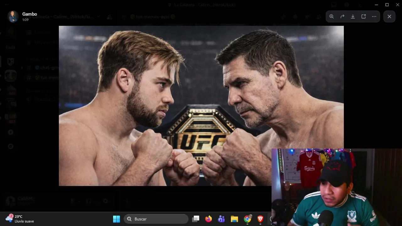The width and height of the screenshot is (402, 226).
Task: Click the Buscar search box
Action: pos(156,219)
